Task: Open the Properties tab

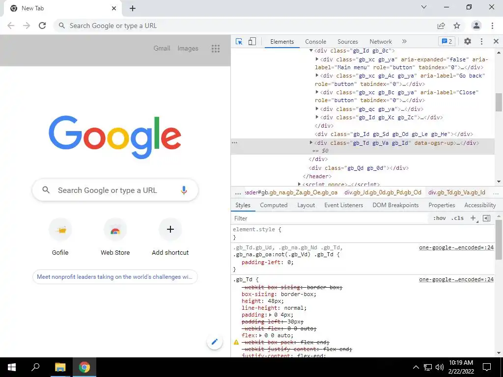Action: coord(442,205)
